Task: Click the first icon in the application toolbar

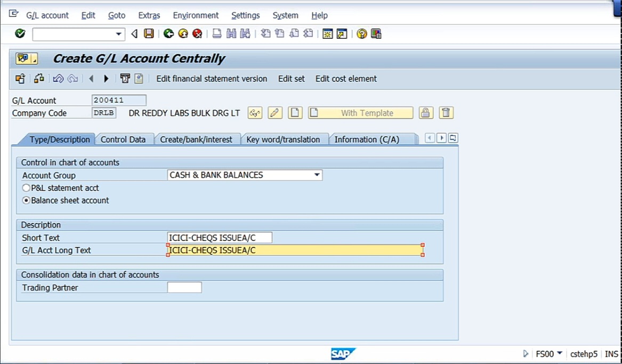Action: point(20,78)
